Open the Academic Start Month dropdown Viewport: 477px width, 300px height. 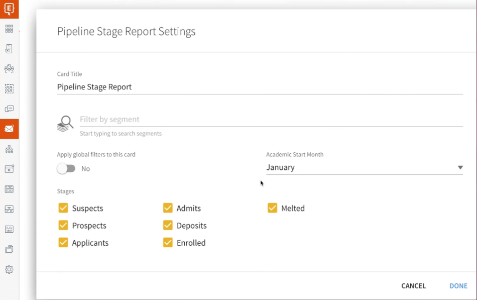click(x=364, y=168)
